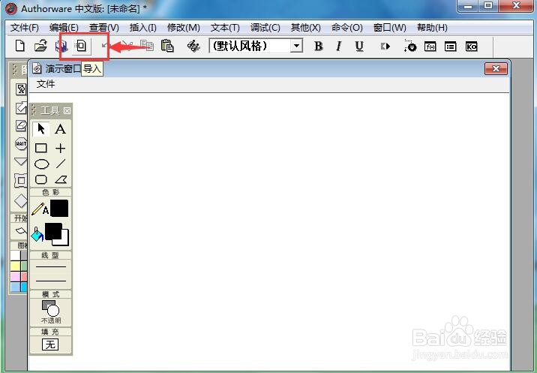The height and width of the screenshot is (373, 537).
Task: Click the Copy toolbar icon
Action: click(x=147, y=46)
